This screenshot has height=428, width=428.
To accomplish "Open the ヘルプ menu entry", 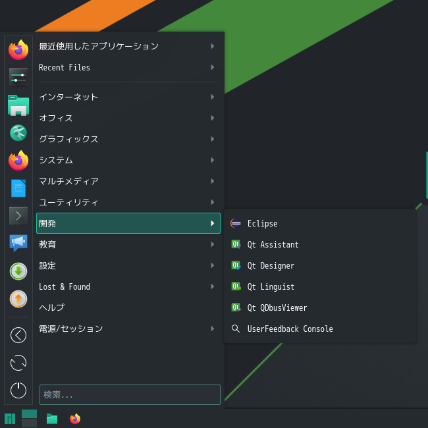I will click(x=128, y=308).
